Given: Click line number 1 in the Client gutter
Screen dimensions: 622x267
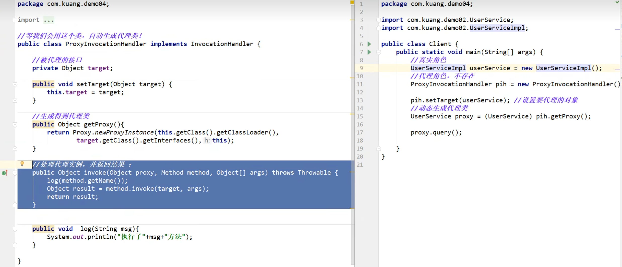Looking at the screenshot, I should tap(361, 4).
